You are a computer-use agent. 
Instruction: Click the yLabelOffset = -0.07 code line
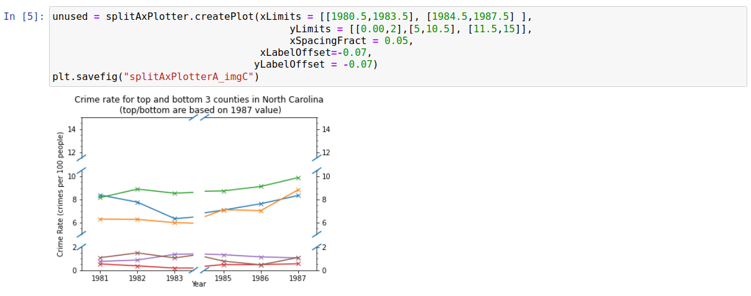coord(316,64)
